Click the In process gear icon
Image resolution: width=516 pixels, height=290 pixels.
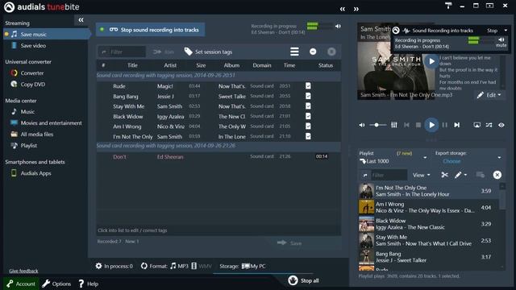click(x=98, y=266)
